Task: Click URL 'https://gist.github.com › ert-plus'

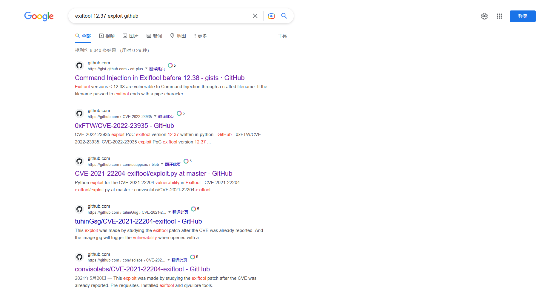Action: (x=115, y=69)
